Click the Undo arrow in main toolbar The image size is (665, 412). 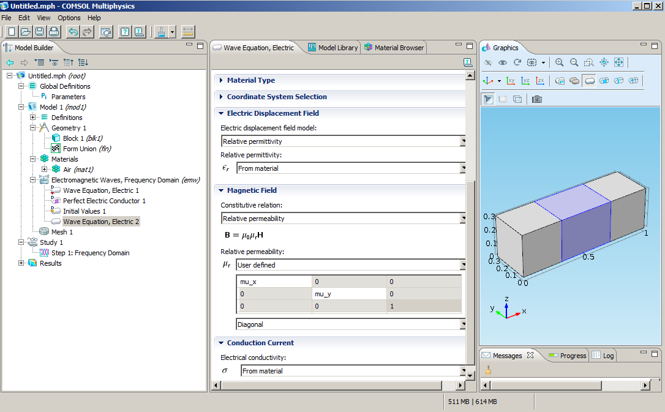click(x=73, y=32)
